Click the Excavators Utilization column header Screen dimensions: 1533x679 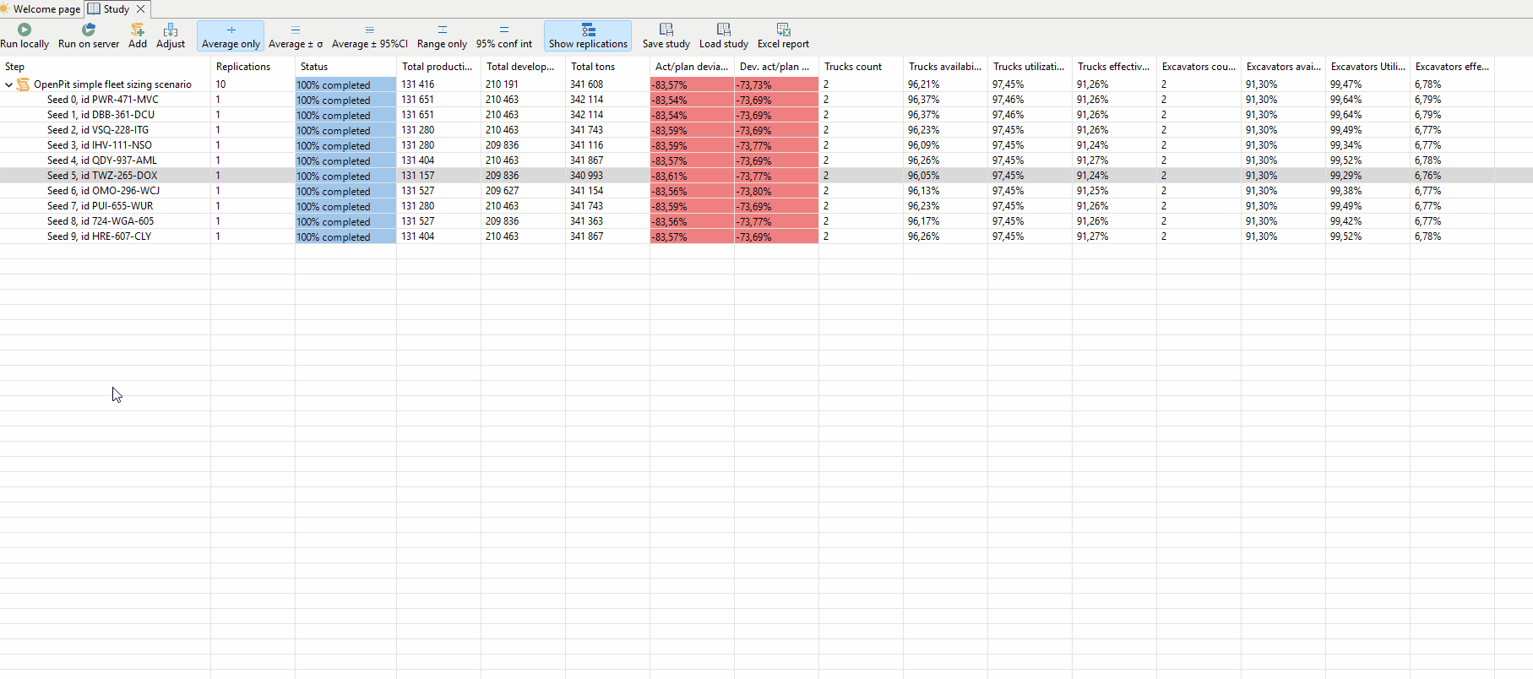pyautogui.click(x=1367, y=67)
